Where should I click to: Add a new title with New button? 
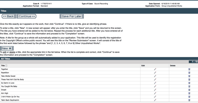[7, 48]
